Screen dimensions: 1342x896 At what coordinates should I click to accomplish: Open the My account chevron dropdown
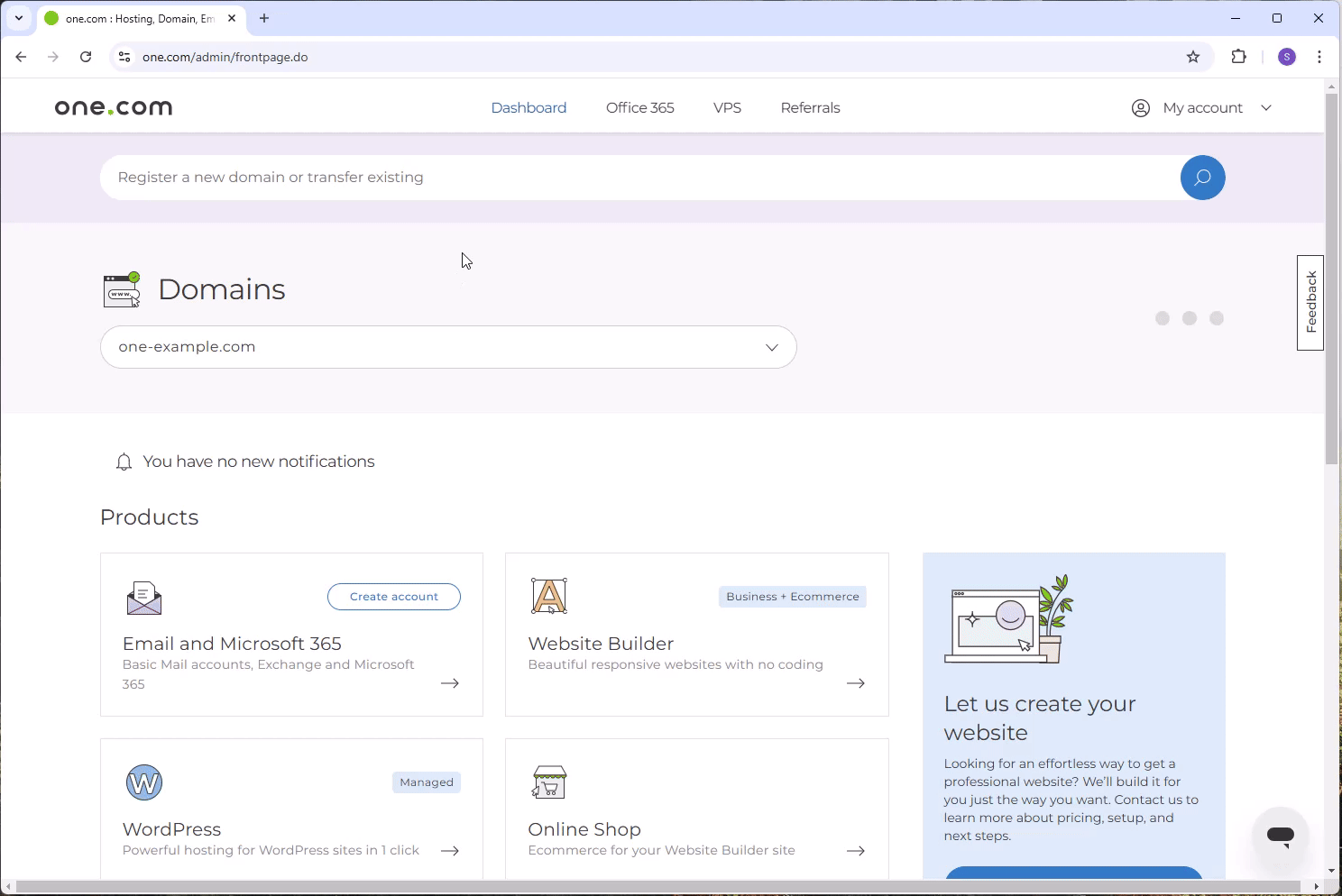click(x=1266, y=107)
